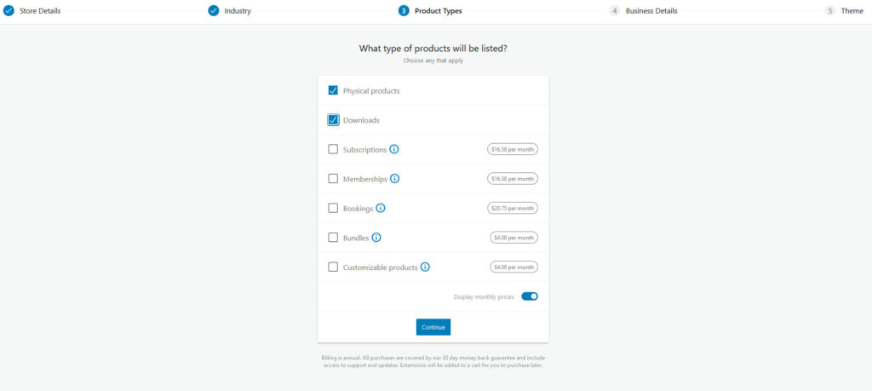Select the Bundles checkbox
The height and width of the screenshot is (391, 872).
tap(333, 238)
